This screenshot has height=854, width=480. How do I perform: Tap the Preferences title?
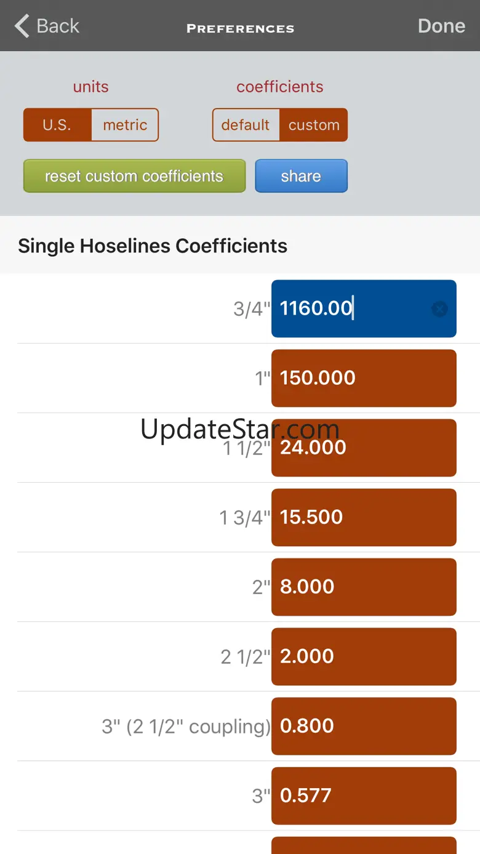tap(240, 28)
